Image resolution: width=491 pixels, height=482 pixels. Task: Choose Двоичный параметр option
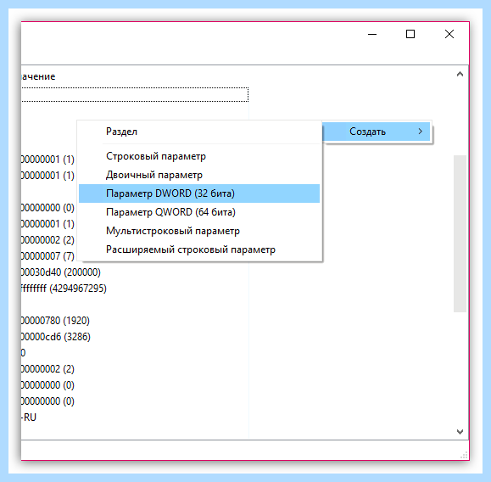(x=199, y=175)
